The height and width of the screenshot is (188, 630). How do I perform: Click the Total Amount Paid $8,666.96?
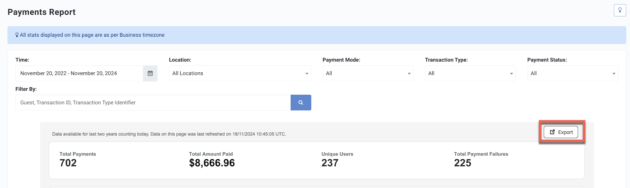point(212,163)
